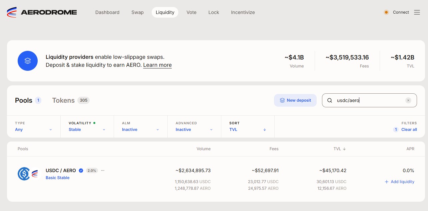Click the Pools column header
The width and height of the screenshot is (428, 211).
[x=23, y=149]
